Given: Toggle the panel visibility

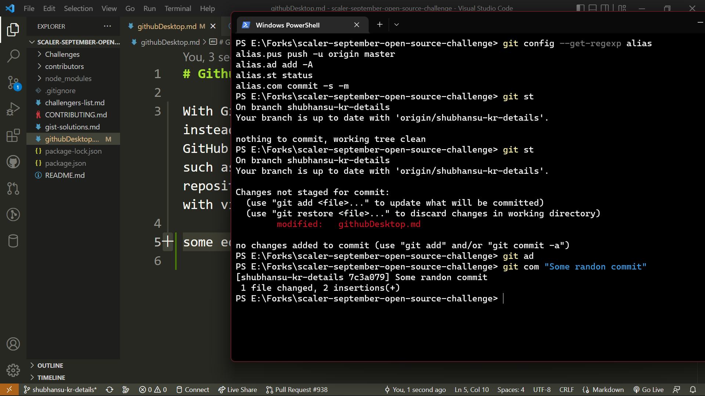Looking at the screenshot, I should [x=592, y=7].
